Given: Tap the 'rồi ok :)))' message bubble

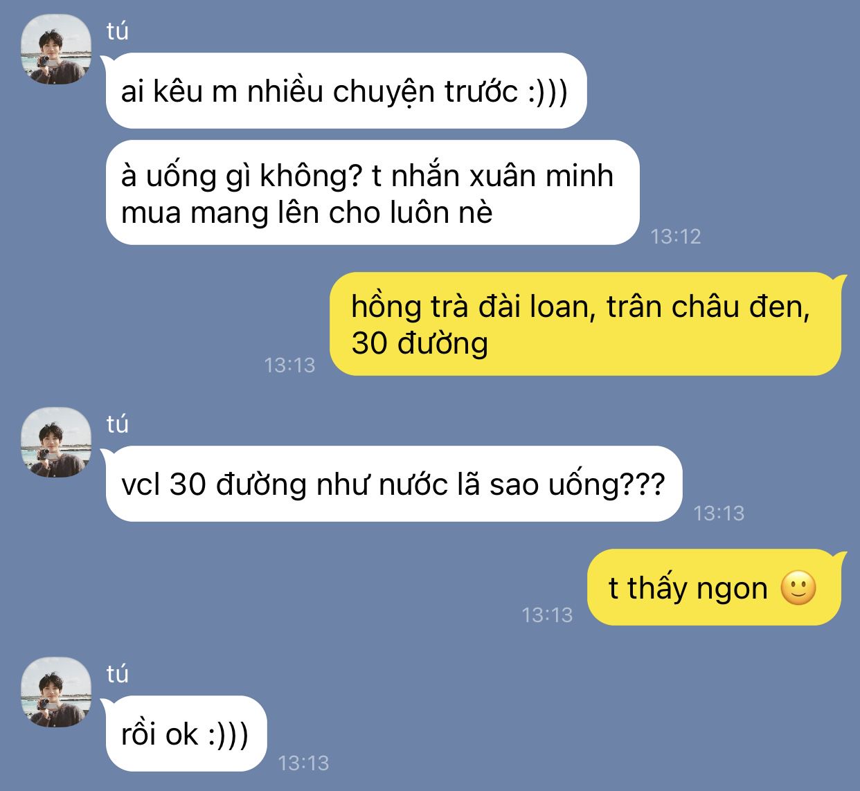Looking at the screenshot, I should point(186,734).
